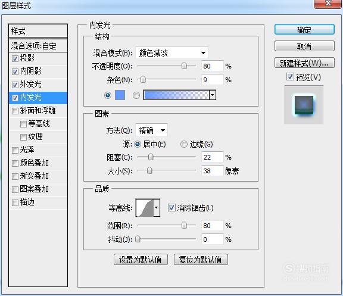The image size is (343, 296).
Task: Click the 不透明度 slider handle
Action: click(184, 66)
